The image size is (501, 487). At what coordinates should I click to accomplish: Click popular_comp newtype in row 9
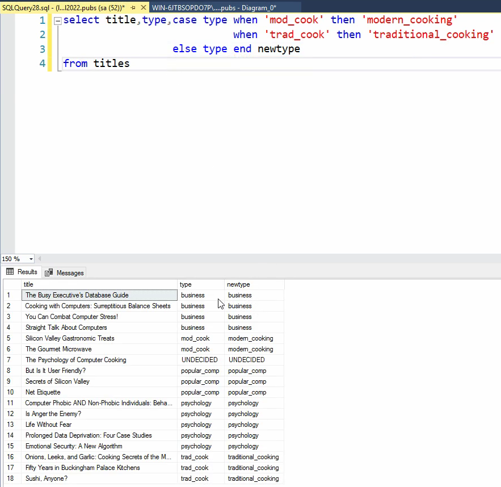click(x=254, y=381)
